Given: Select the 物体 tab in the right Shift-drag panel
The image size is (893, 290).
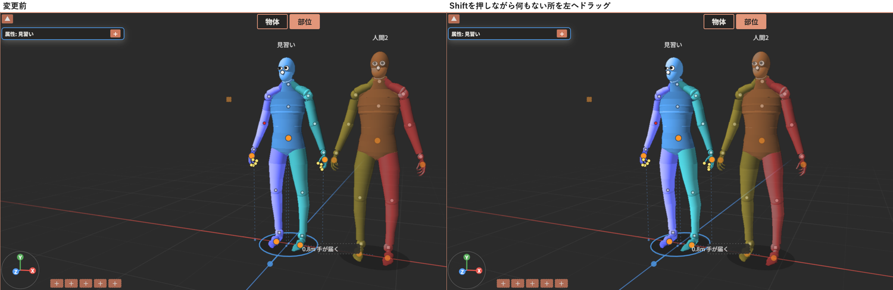Looking at the screenshot, I should 719,22.
